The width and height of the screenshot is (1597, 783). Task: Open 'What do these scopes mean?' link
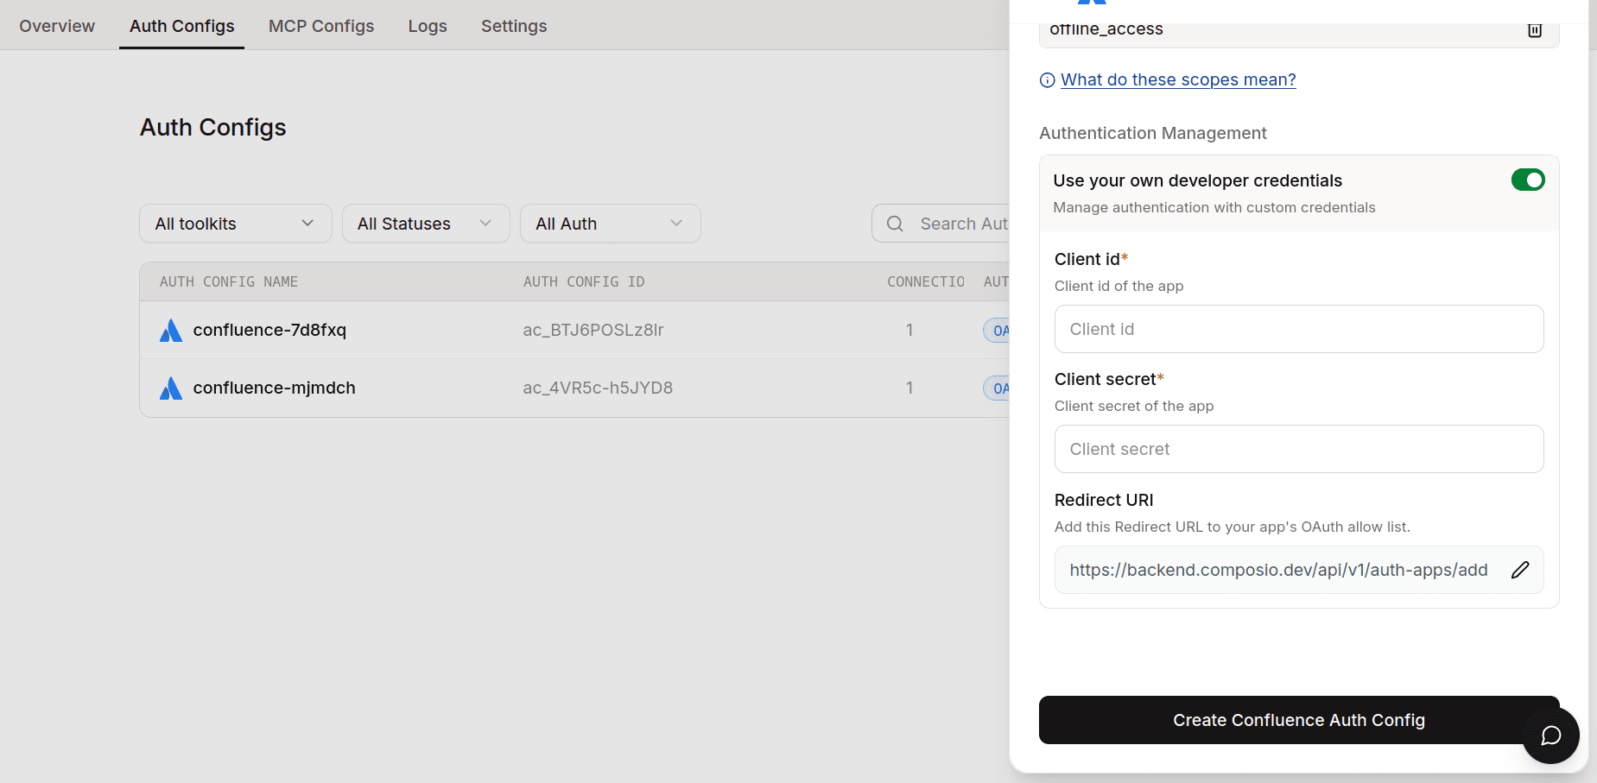coord(1178,79)
